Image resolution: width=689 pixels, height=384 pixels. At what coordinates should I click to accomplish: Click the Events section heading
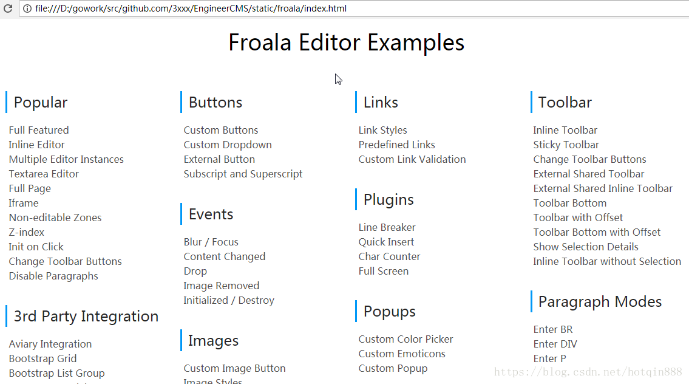pyautogui.click(x=211, y=214)
